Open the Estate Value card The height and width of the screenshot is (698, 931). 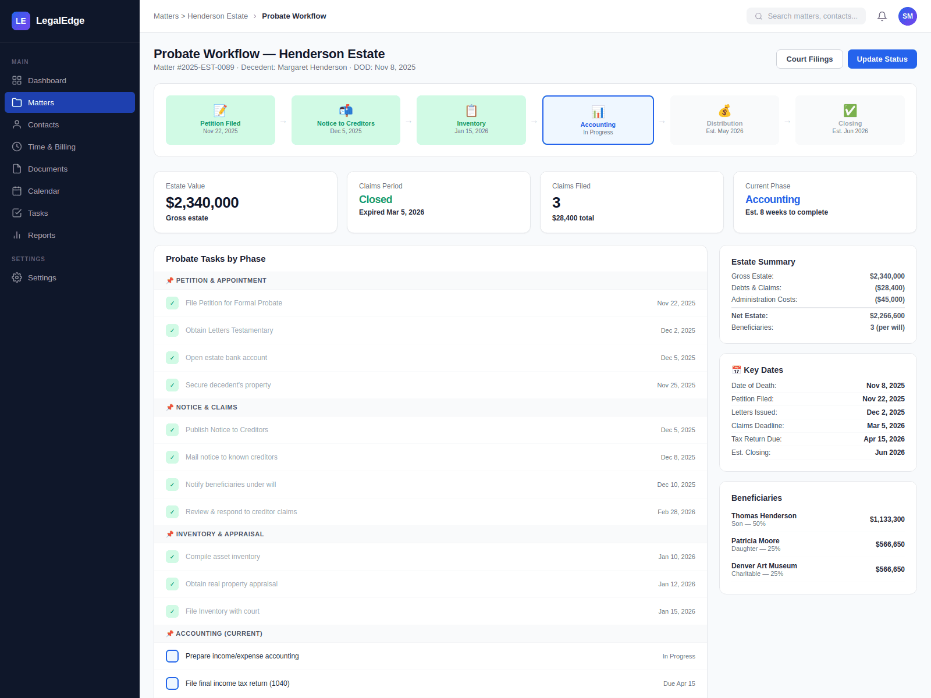[x=246, y=202]
